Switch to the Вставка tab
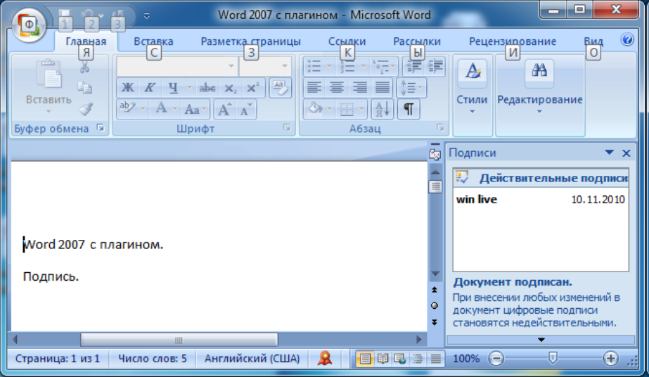 click(153, 41)
